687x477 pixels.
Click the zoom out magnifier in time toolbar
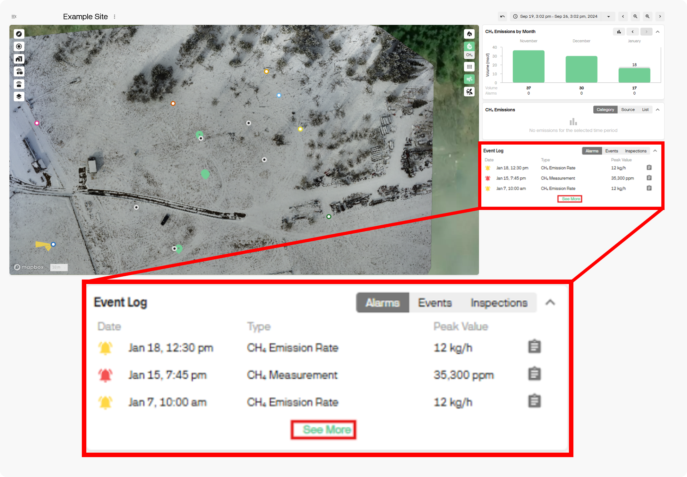point(635,16)
